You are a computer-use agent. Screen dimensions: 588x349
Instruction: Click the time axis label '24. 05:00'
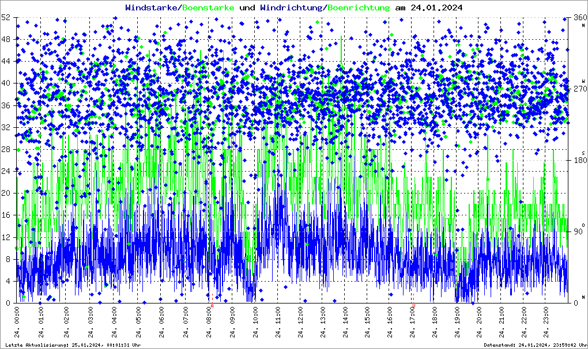tap(138, 322)
